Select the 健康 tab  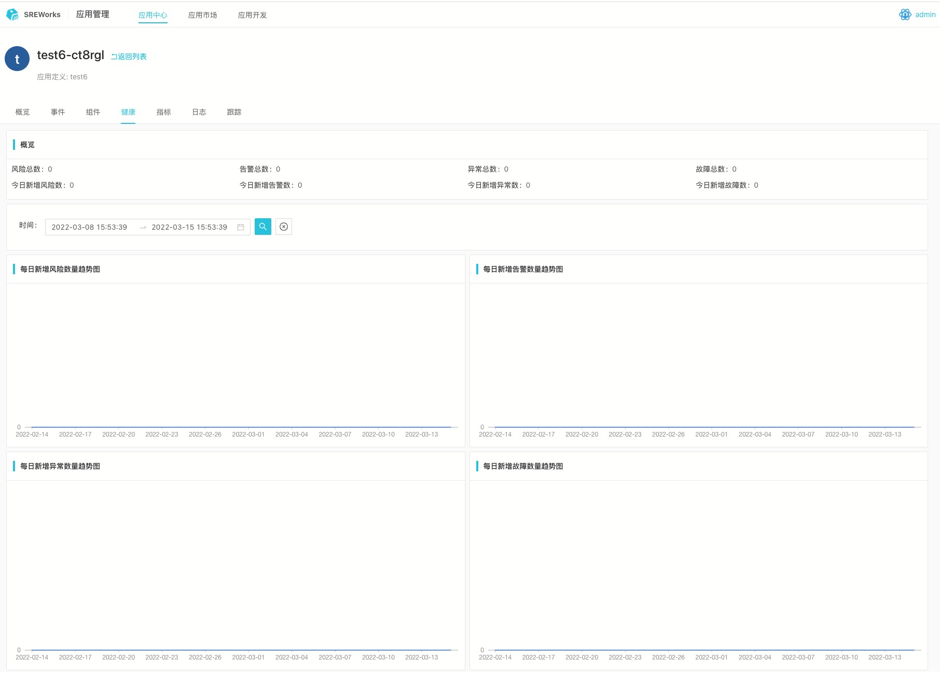click(128, 112)
